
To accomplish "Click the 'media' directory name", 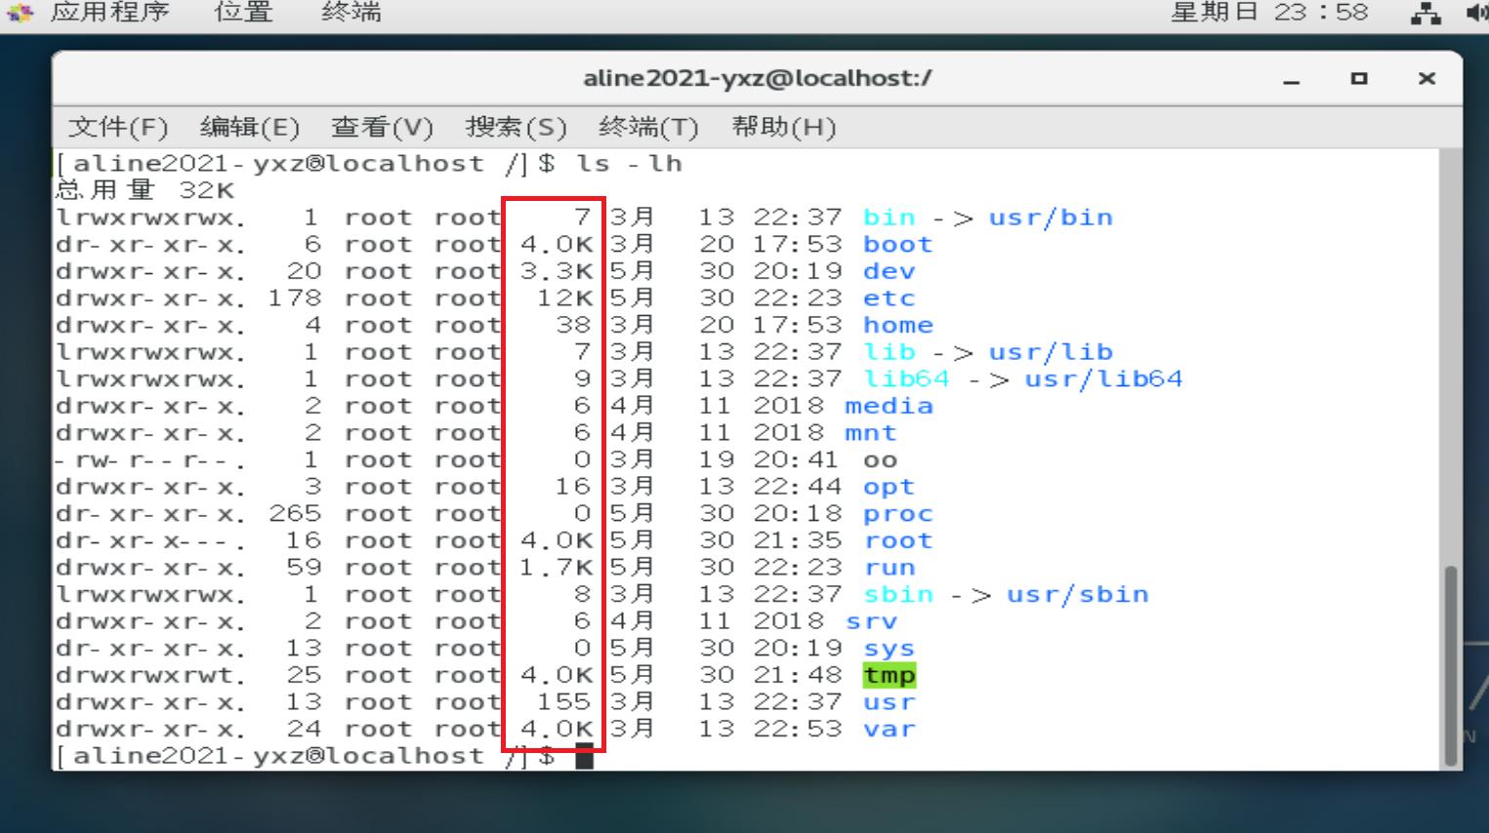I will point(889,406).
